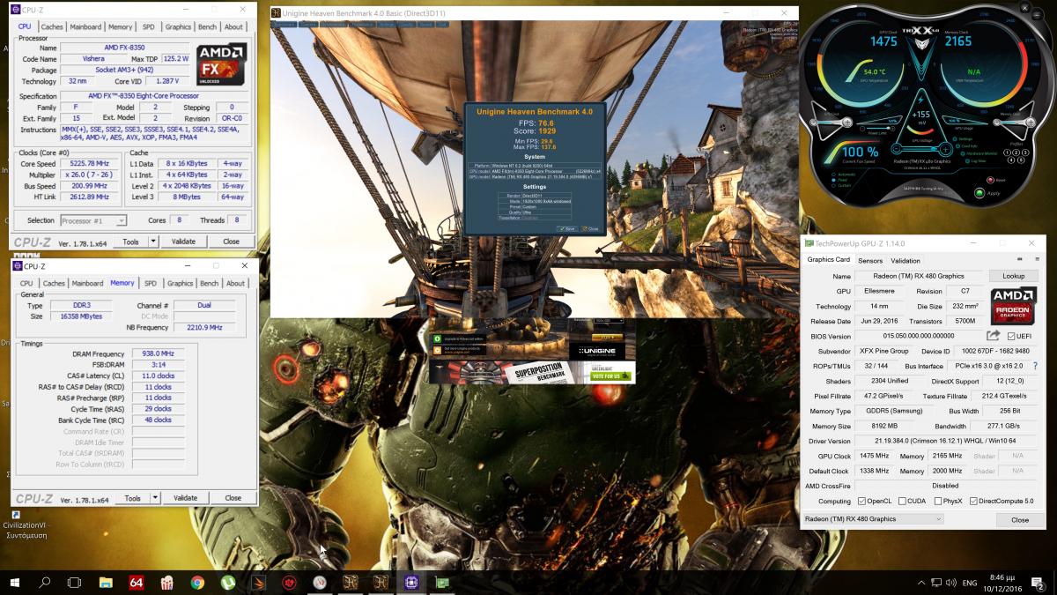Launch the red AIDA64 taskbar icon
Viewport: 1057px width, 595px height.
pos(137,583)
